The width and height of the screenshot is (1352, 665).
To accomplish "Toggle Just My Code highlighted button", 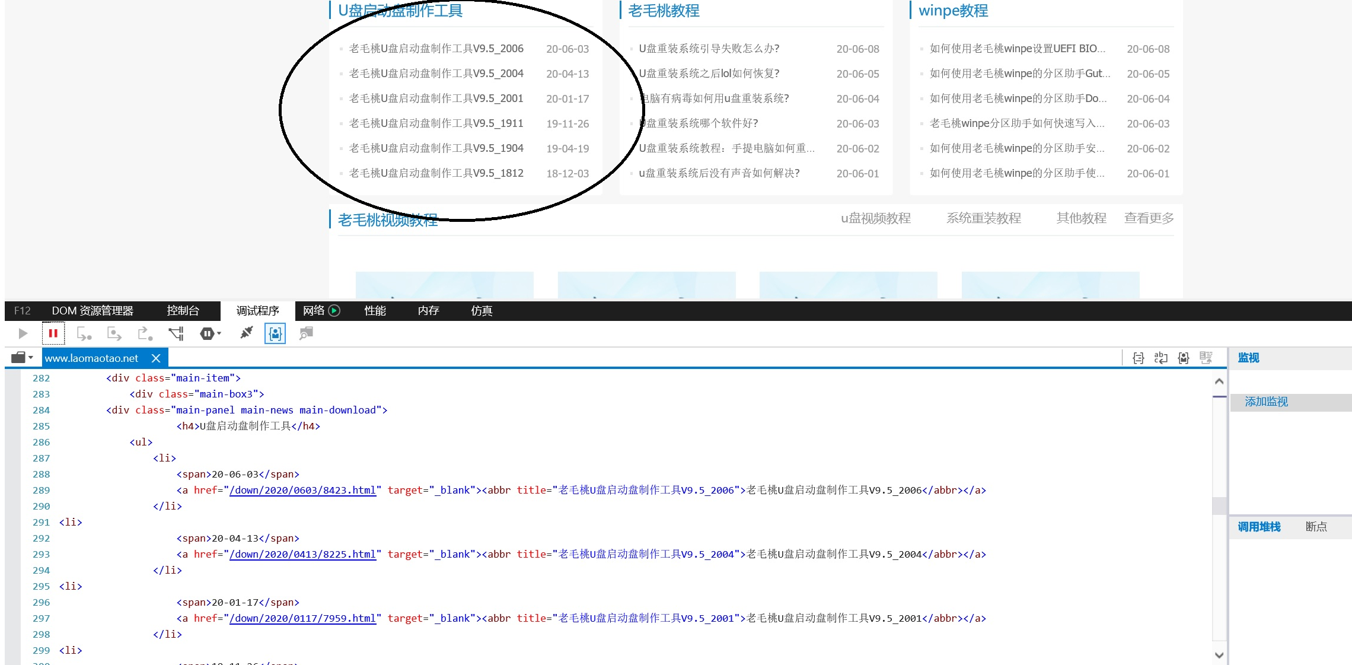I will [x=275, y=333].
